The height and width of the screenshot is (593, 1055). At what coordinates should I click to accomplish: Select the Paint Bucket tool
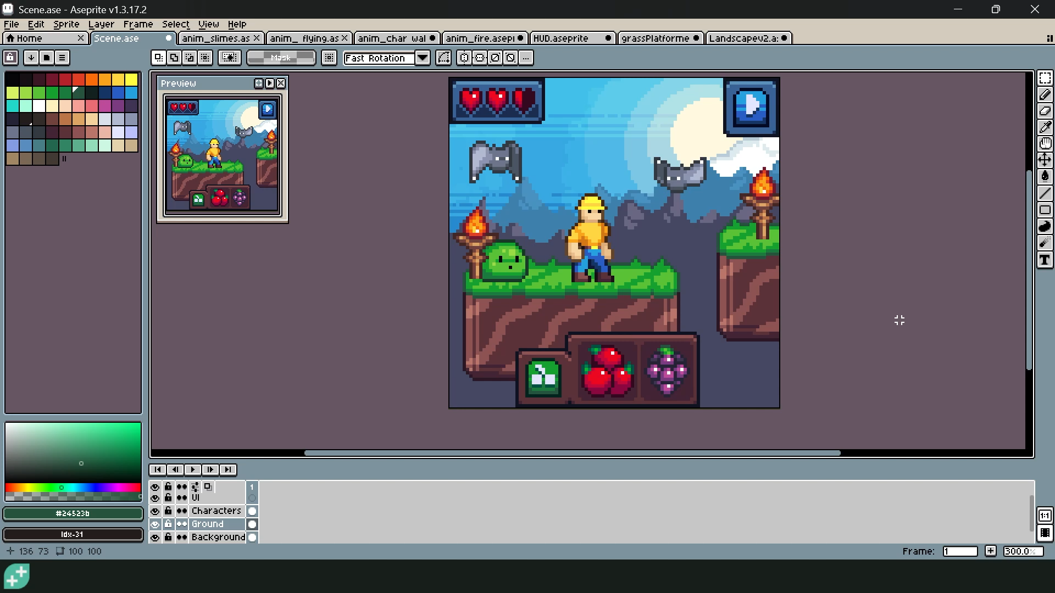click(1045, 177)
